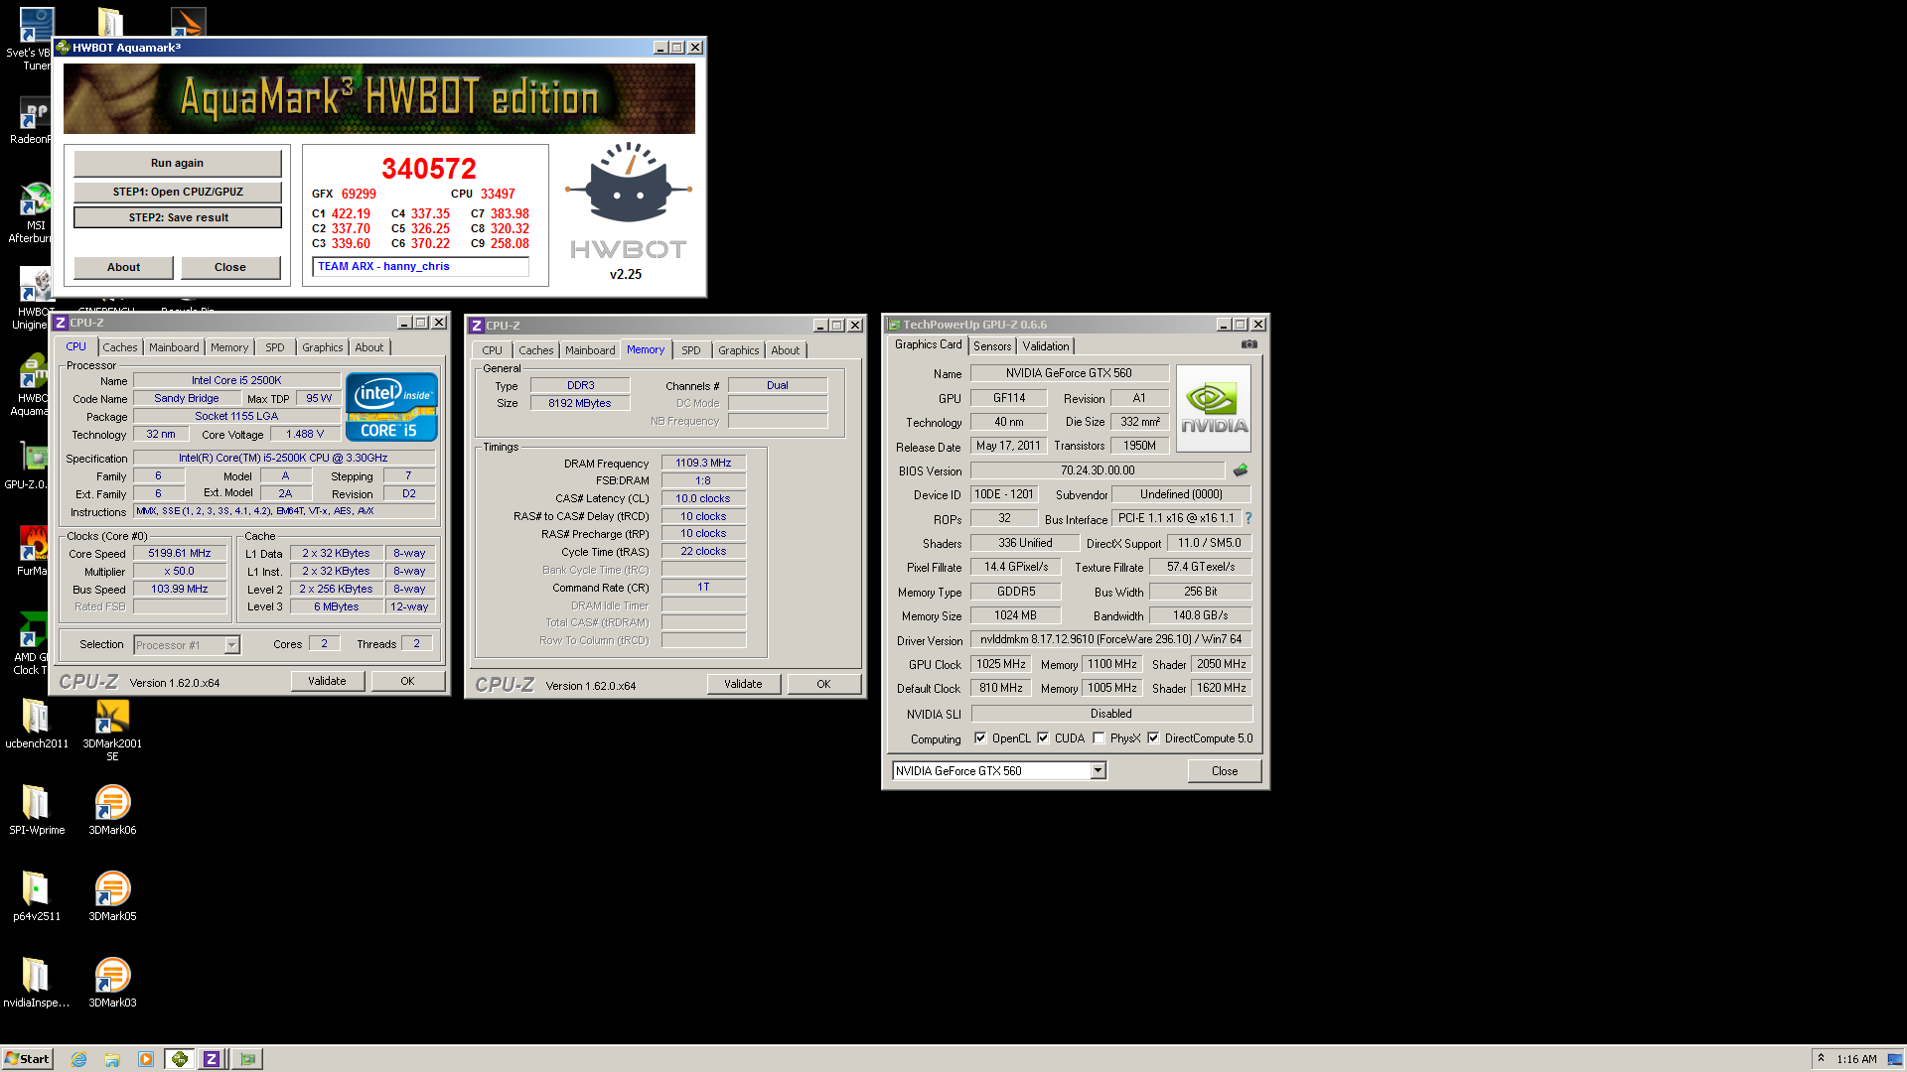Open the 3DMark05 desktop shortcut

112,896
